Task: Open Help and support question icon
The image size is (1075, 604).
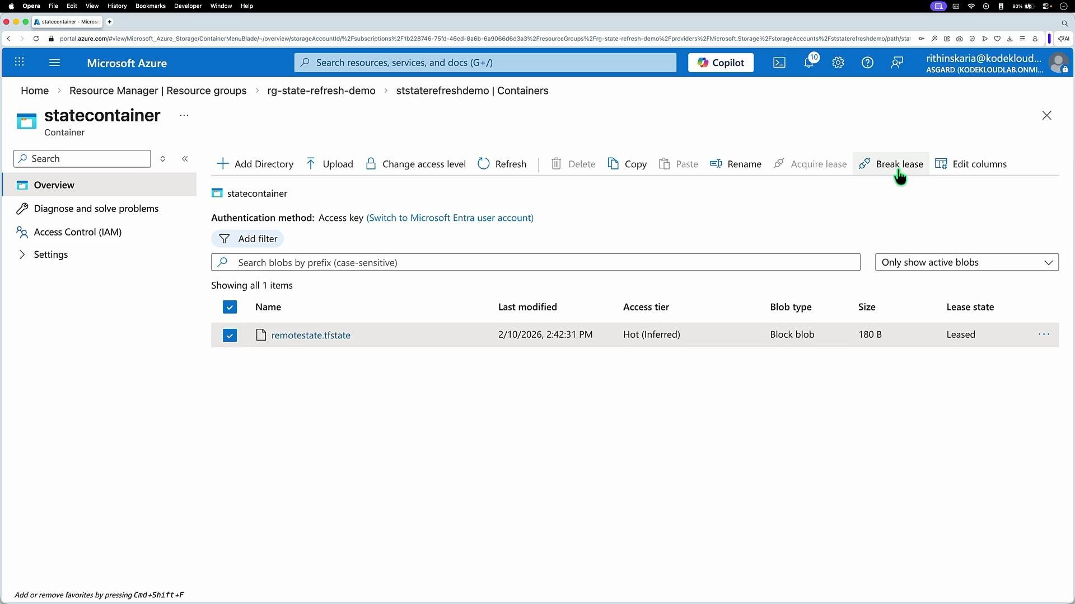Action: [867, 63]
